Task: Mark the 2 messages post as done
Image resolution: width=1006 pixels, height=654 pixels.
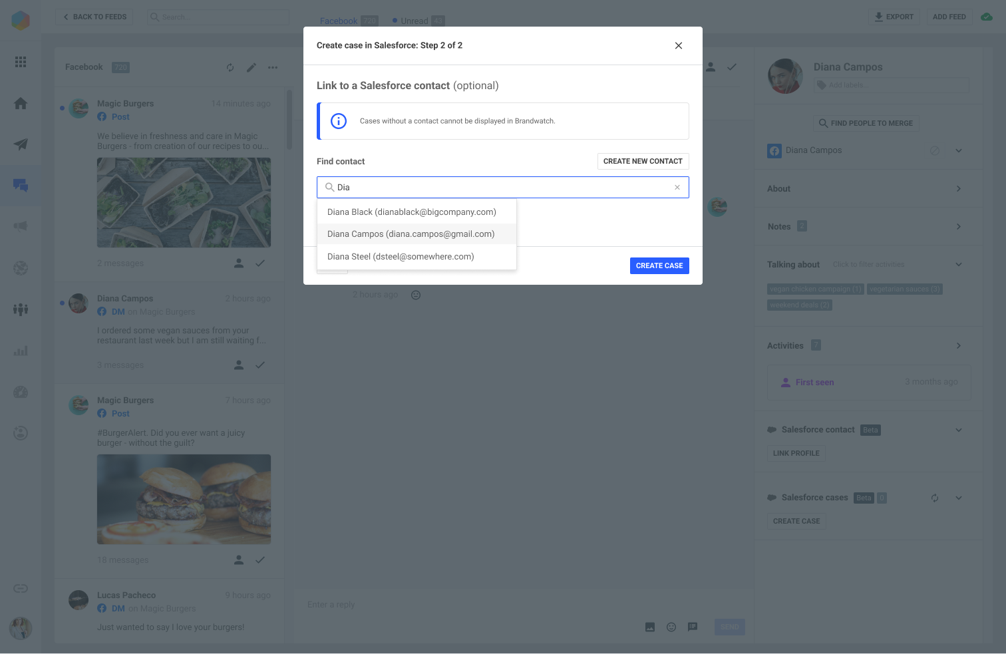Action: point(260,263)
